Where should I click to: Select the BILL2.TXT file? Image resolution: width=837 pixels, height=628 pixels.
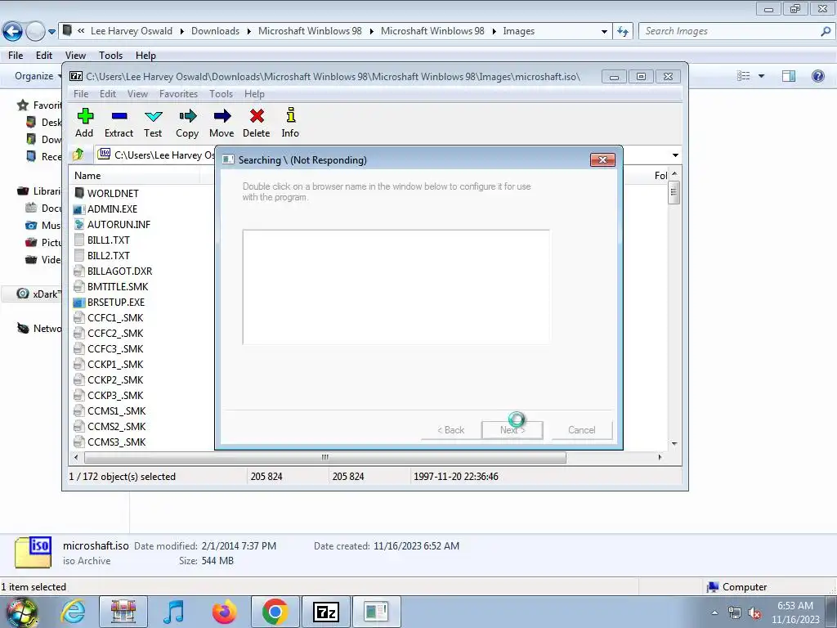coord(102,255)
